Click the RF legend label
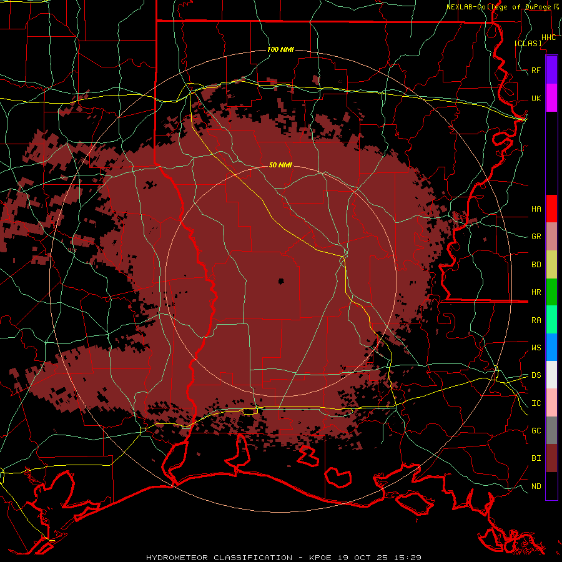 click(536, 70)
